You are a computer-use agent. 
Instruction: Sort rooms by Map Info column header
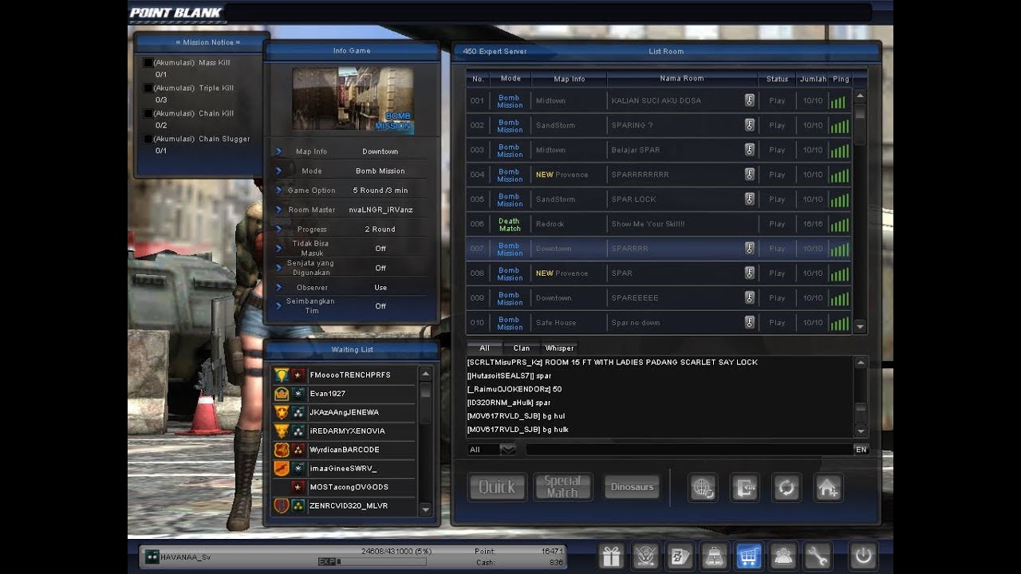coord(569,79)
